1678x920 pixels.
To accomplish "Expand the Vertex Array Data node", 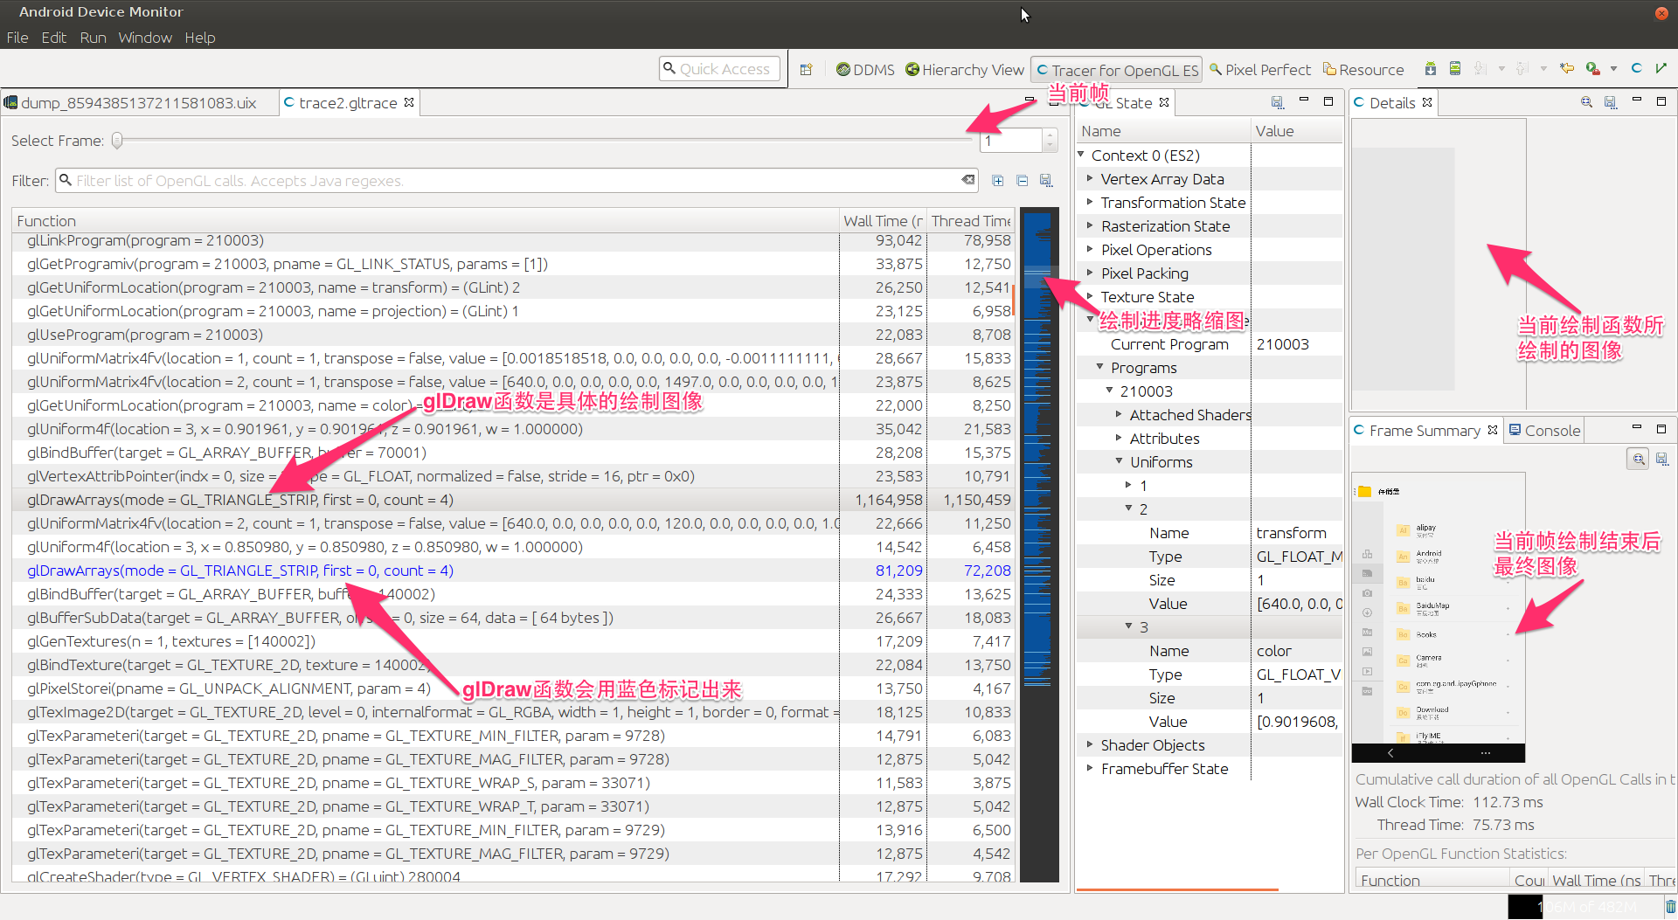I will point(1090,179).
